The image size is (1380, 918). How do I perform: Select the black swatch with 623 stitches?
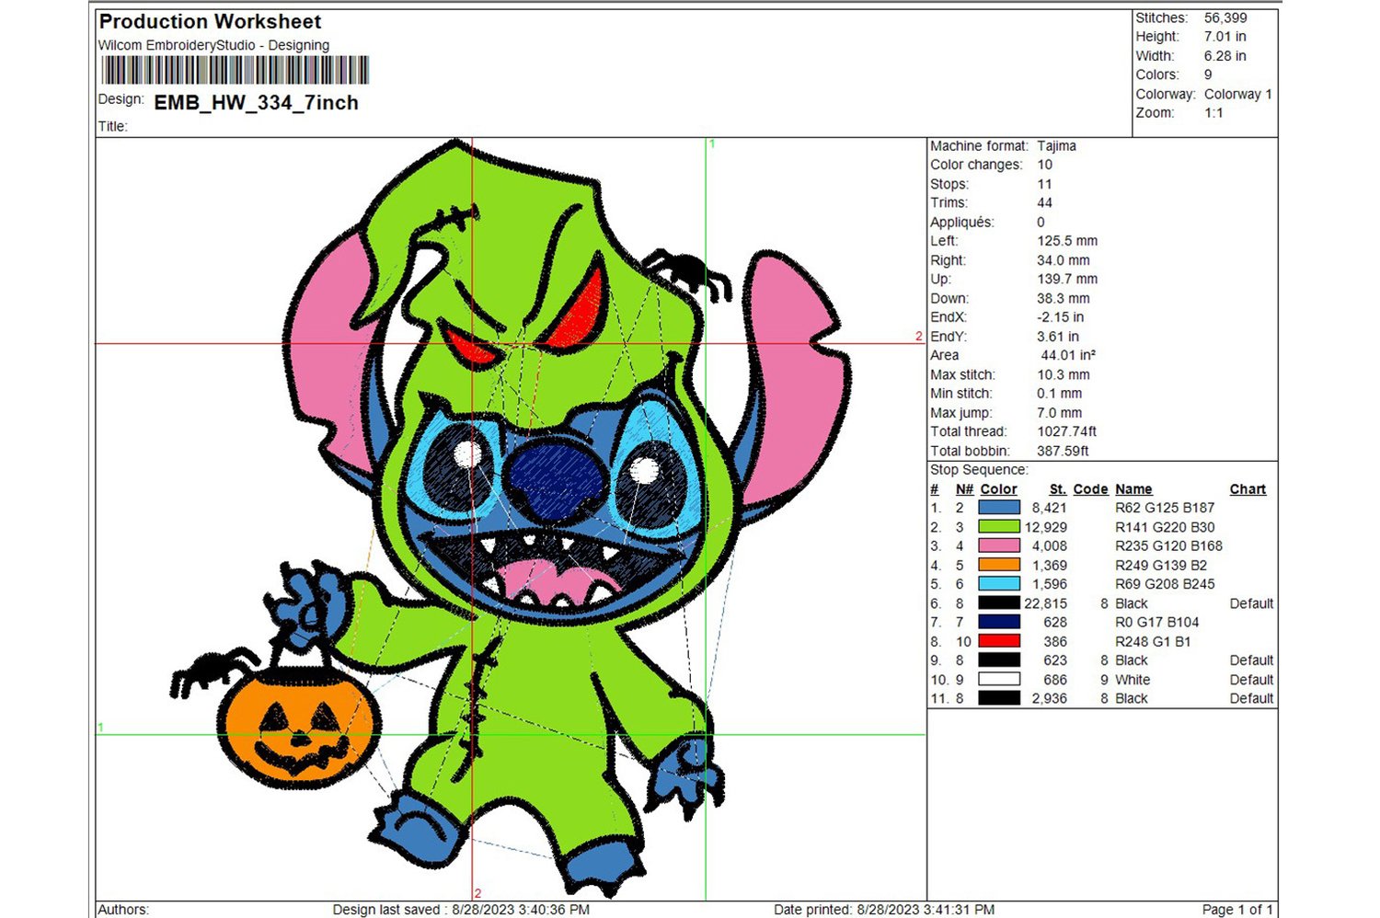pos(999,660)
